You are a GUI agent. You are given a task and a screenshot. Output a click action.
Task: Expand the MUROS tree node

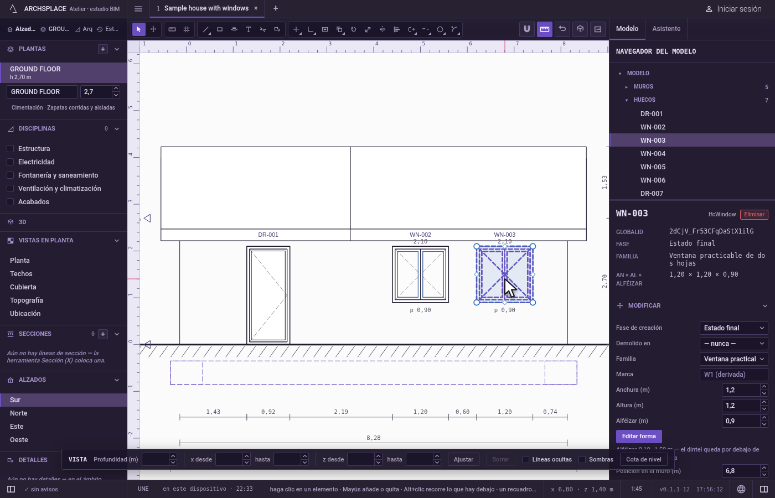(627, 87)
